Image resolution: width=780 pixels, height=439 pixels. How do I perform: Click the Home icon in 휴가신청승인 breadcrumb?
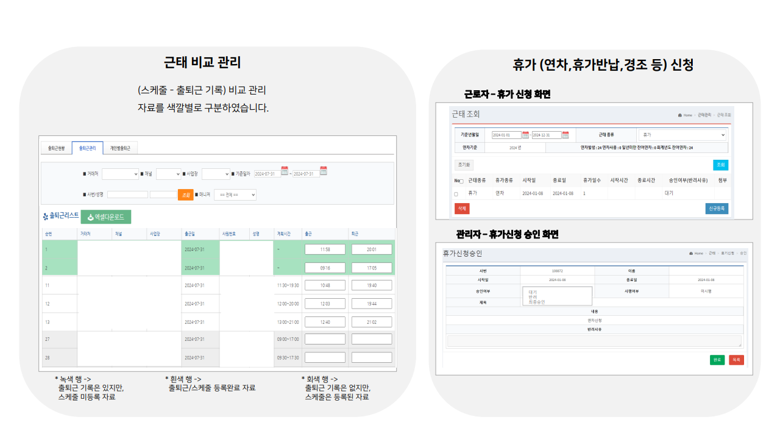click(691, 253)
